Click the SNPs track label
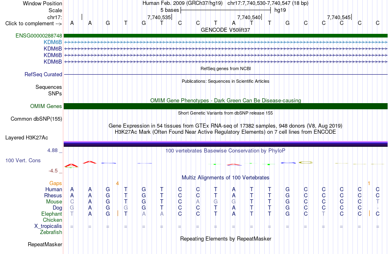This screenshot has width=388, height=254. coord(55,93)
